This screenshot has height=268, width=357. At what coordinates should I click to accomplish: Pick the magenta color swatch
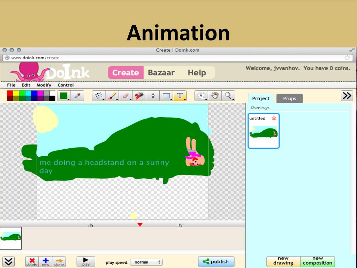(x=40, y=93)
